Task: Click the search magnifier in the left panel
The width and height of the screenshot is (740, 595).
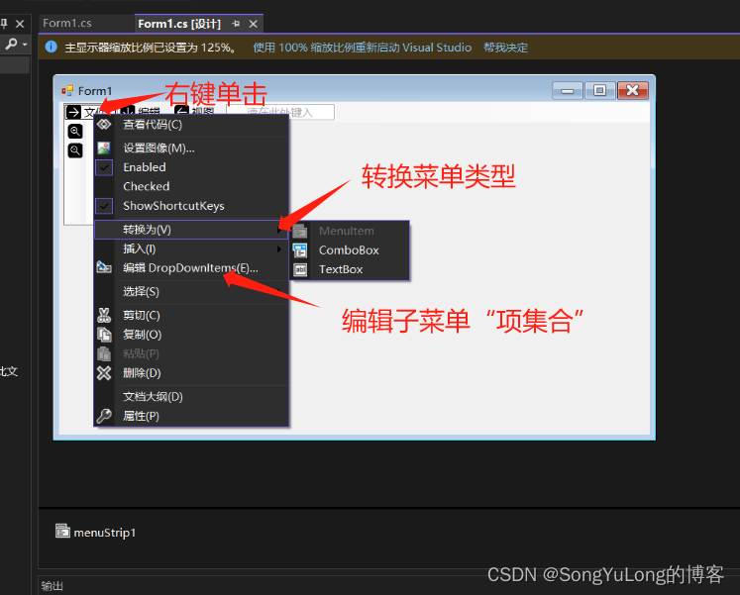Action: (x=11, y=44)
